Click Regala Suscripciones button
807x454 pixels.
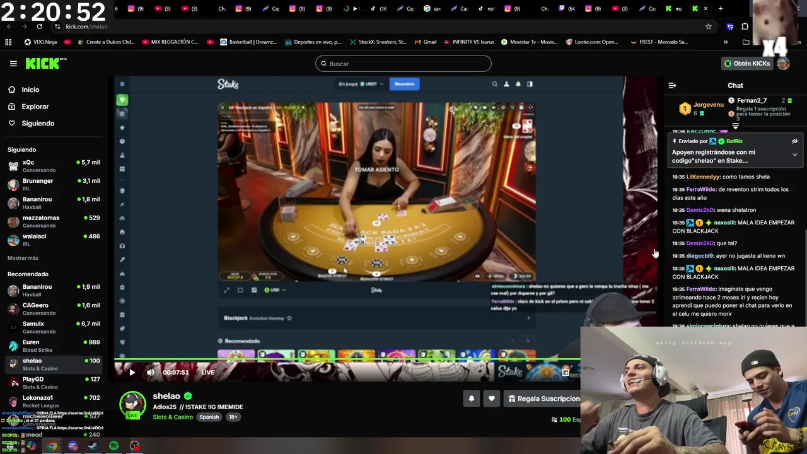coord(542,399)
